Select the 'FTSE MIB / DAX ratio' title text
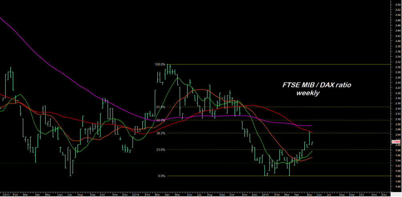The image size is (402, 197). pyautogui.click(x=317, y=85)
